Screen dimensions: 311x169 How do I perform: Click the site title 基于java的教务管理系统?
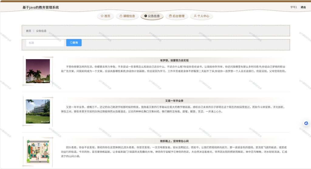tap(41, 7)
